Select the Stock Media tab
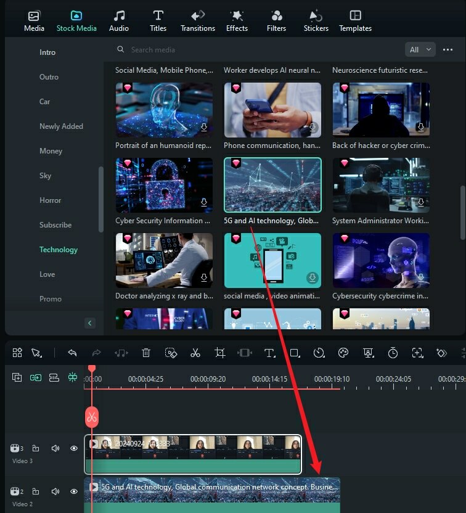The height and width of the screenshot is (513, 466). 76,21
